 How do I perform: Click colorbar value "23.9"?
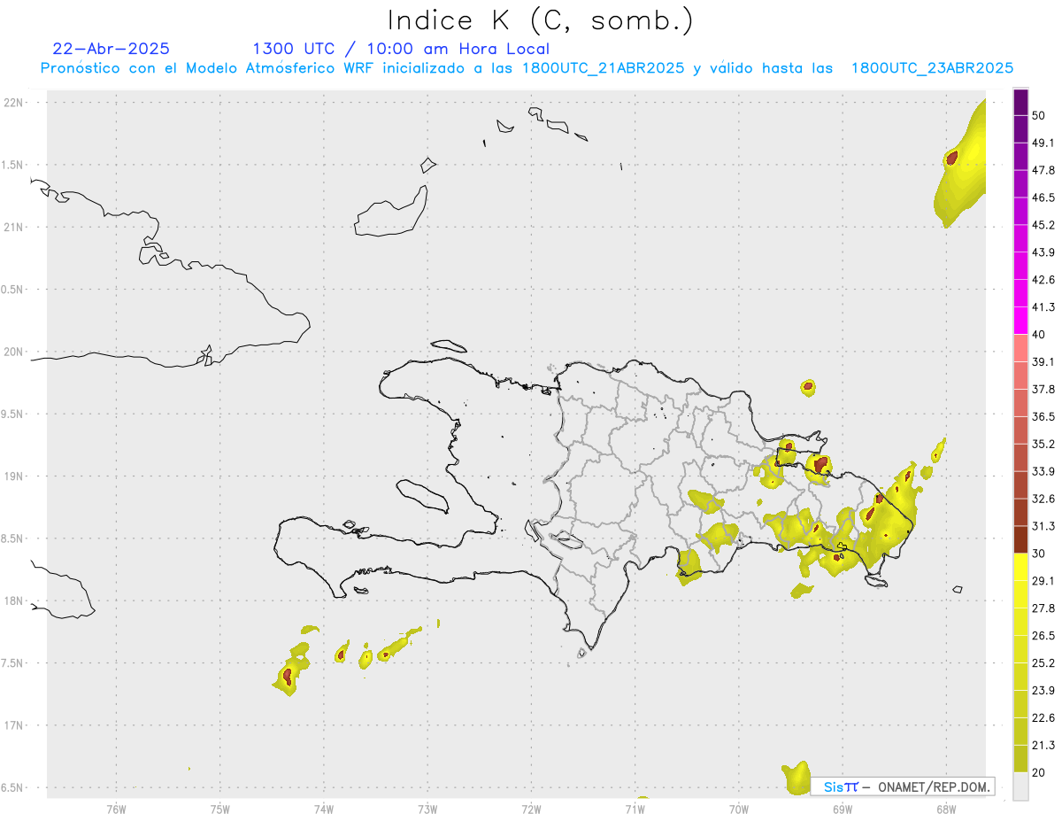(1043, 691)
